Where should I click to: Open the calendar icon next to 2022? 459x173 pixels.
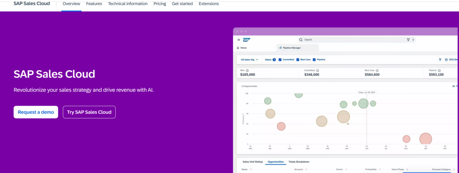pos(446,59)
